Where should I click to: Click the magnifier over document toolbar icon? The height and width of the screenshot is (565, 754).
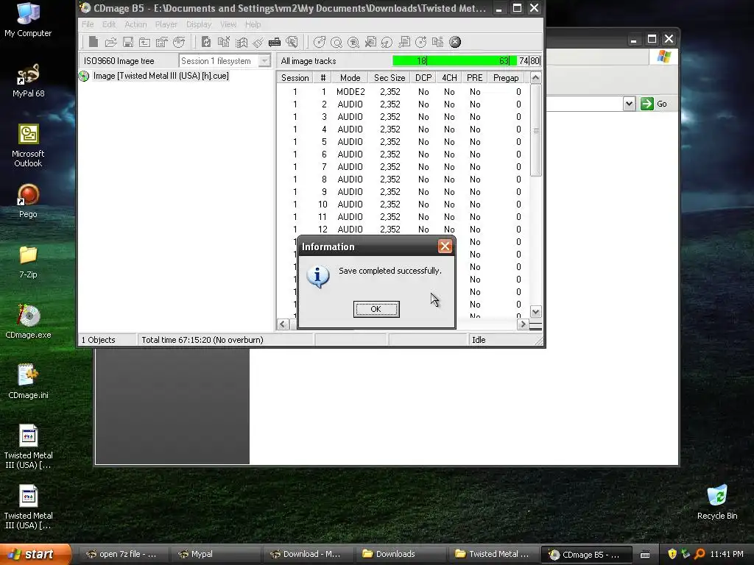pyautogui.click(x=292, y=42)
